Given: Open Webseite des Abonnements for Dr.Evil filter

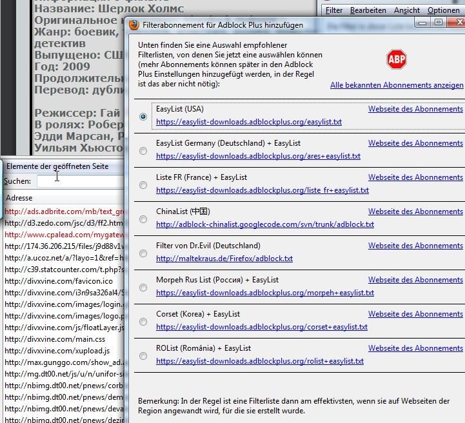Looking at the screenshot, I should (x=415, y=246).
